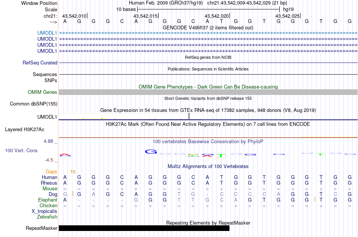Click the orange gap count '10'
358x237 pixels.
73,172
